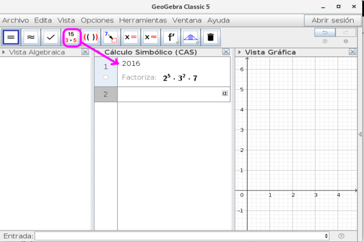
Task: Minimize the GeoGebra window
Action: tap(323, 7)
